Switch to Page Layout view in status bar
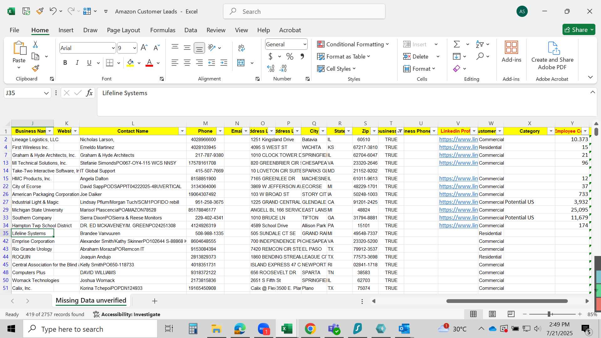601x338 pixels. 492,314
